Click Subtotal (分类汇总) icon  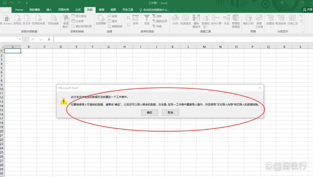(x=292, y=20)
